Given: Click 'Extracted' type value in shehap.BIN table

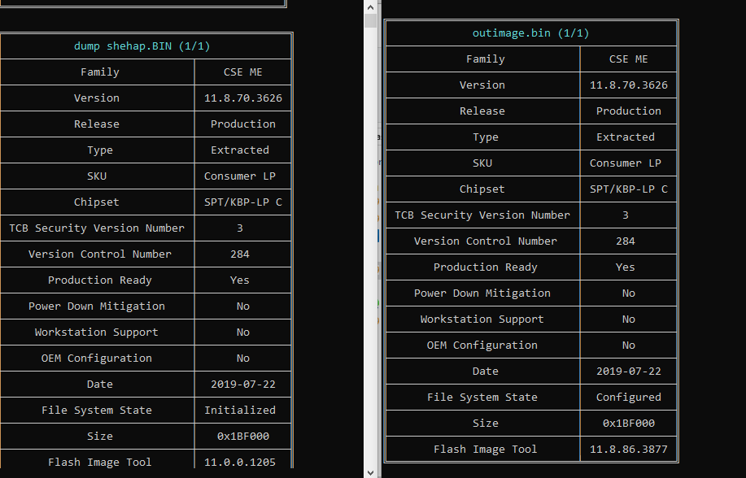Looking at the screenshot, I should pos(240,150).
